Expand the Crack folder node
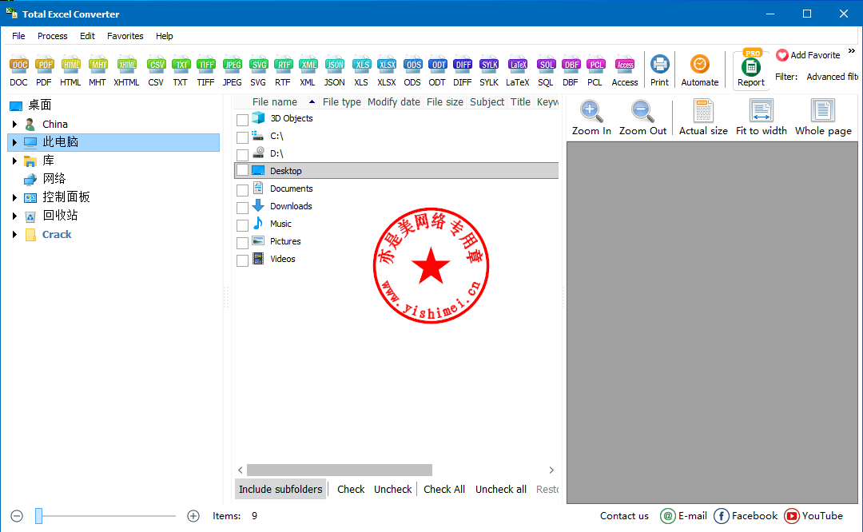This screenshot has width=863, height=532. 15,234
